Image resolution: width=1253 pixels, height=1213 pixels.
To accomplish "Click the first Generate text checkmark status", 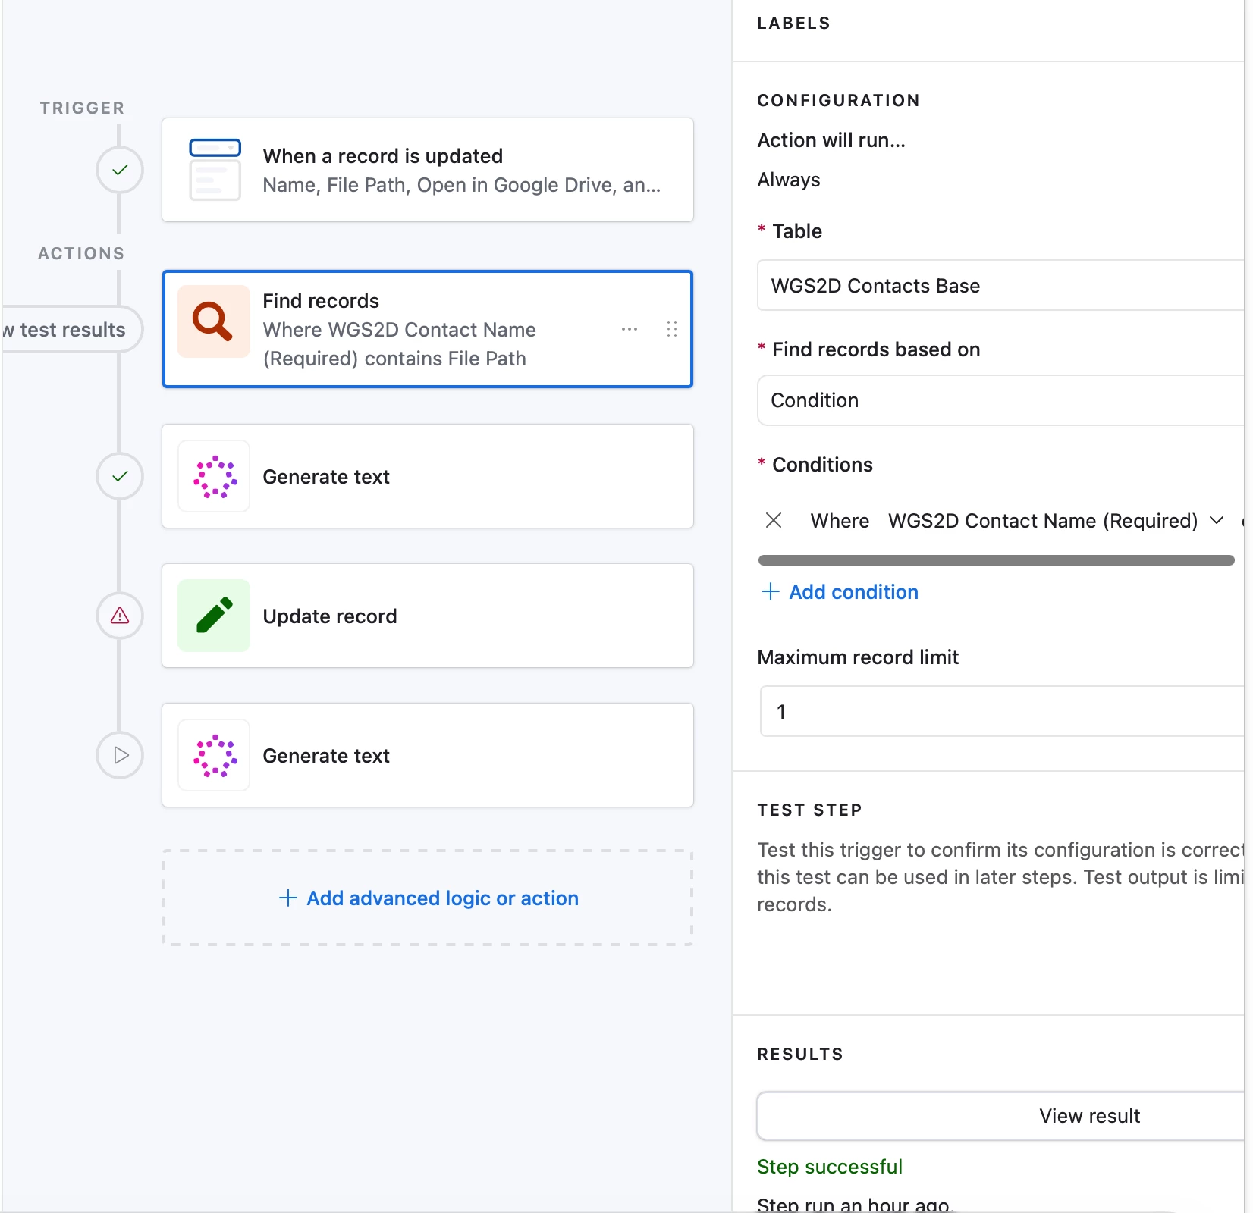I will [120, 476].
